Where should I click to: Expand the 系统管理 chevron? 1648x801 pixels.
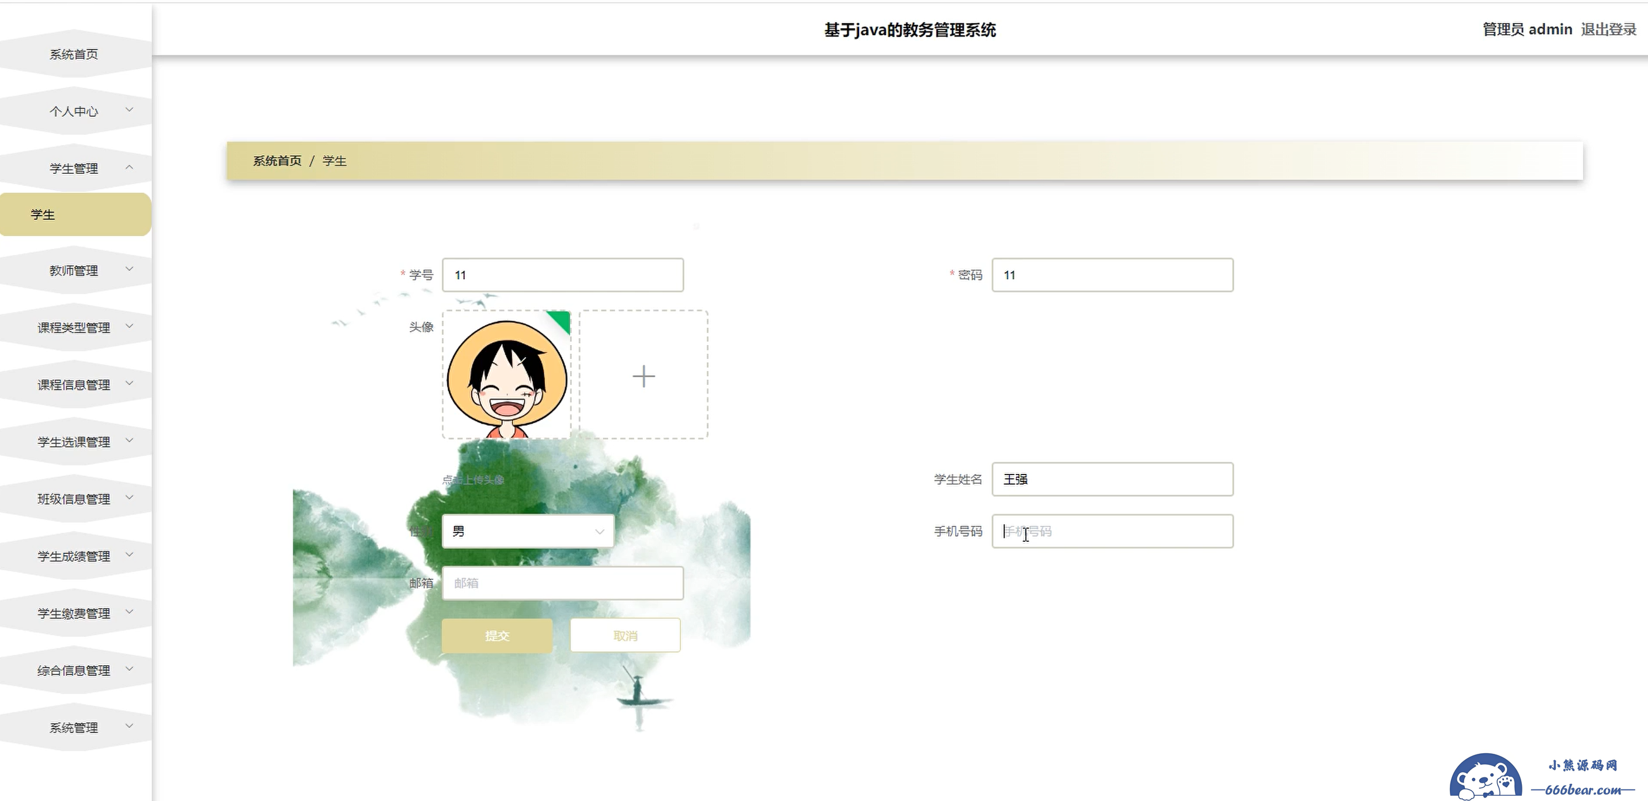(130, 726)
